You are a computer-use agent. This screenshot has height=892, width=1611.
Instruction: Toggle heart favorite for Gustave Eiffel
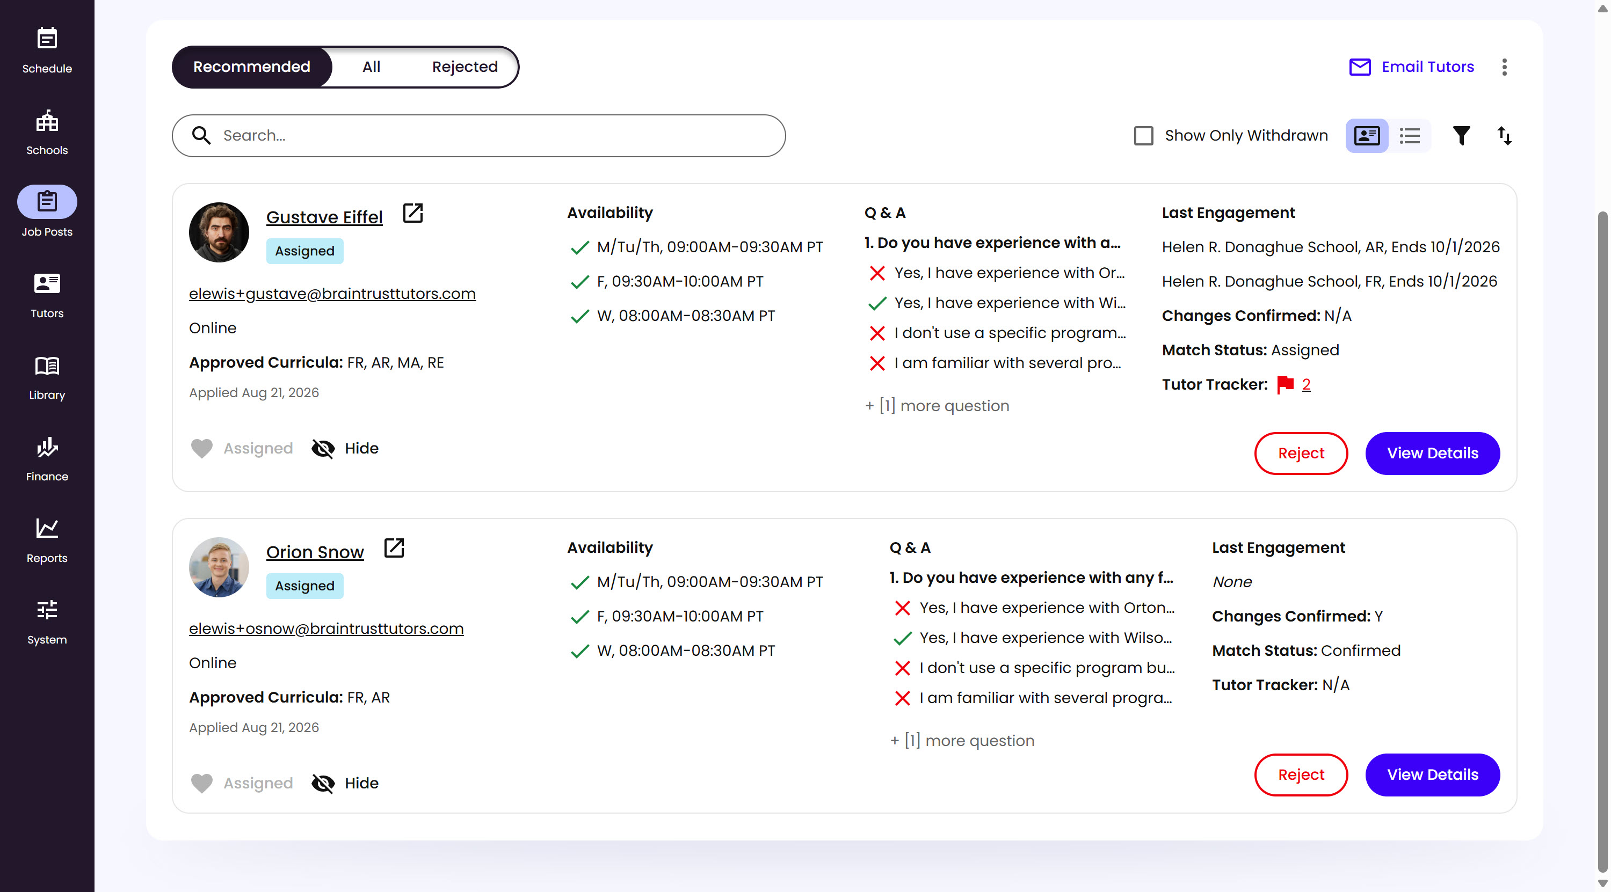pos(201,448)
